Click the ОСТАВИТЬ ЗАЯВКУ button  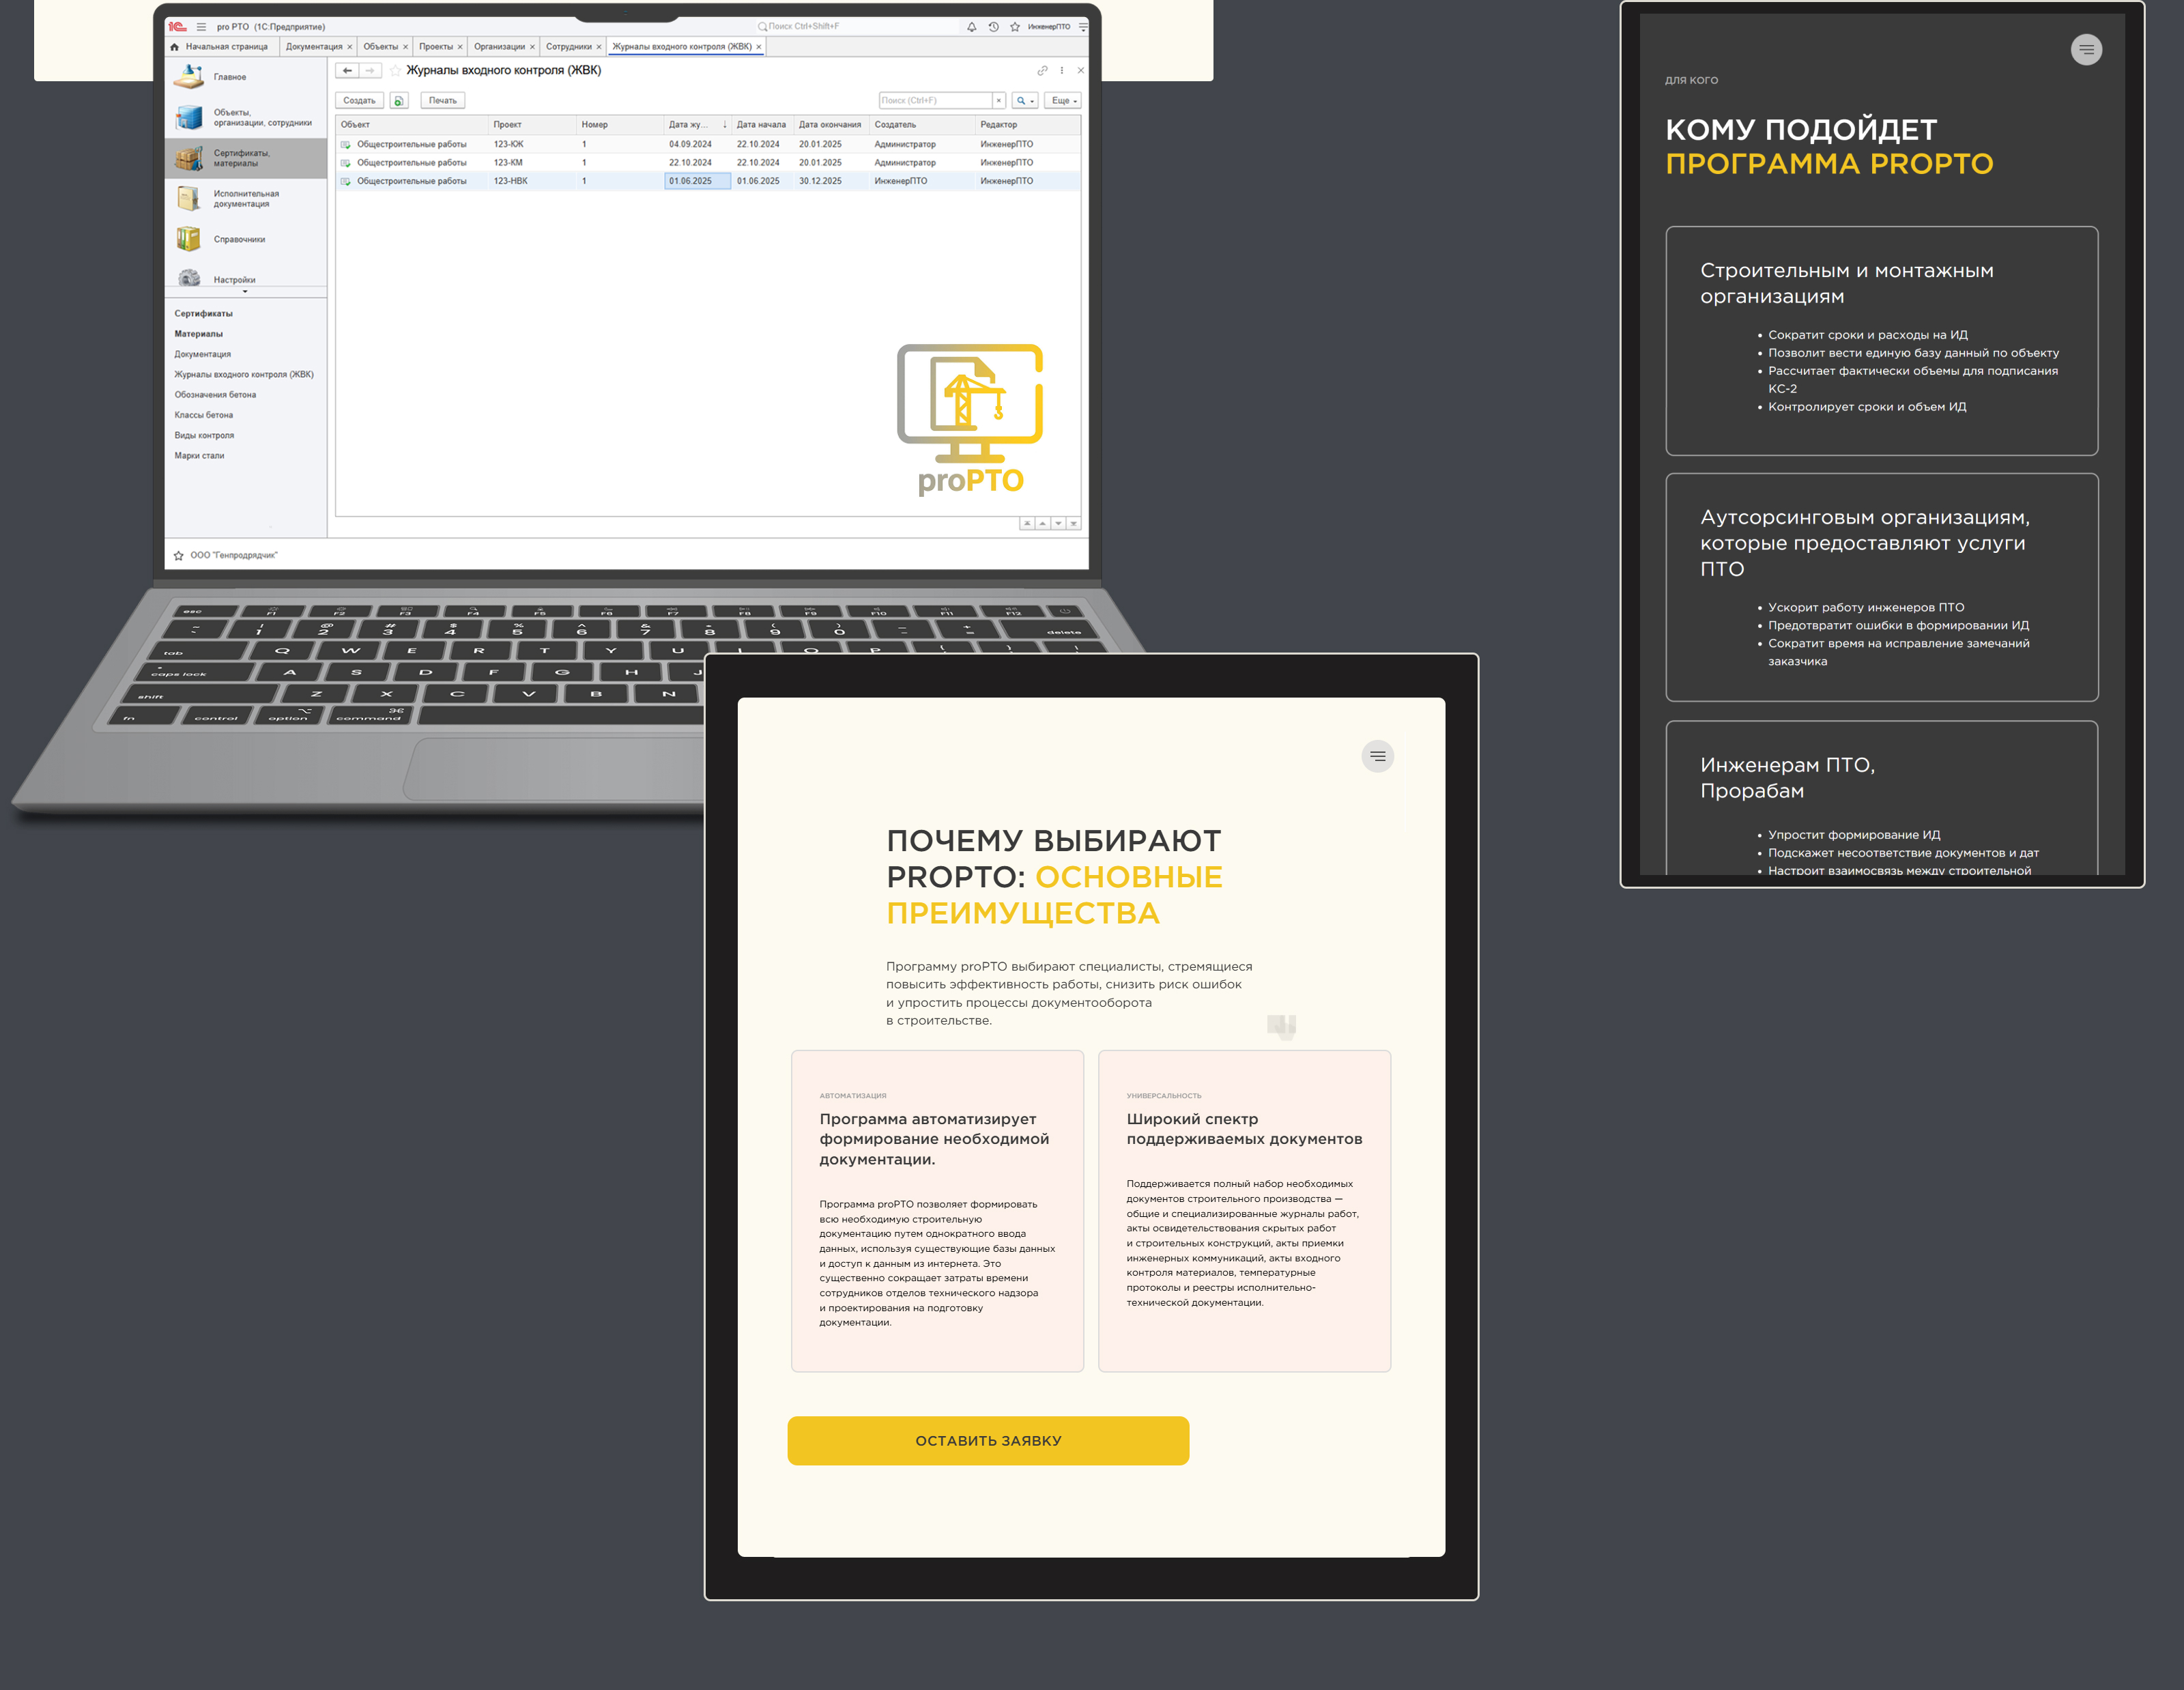[x=988, y=1440]
